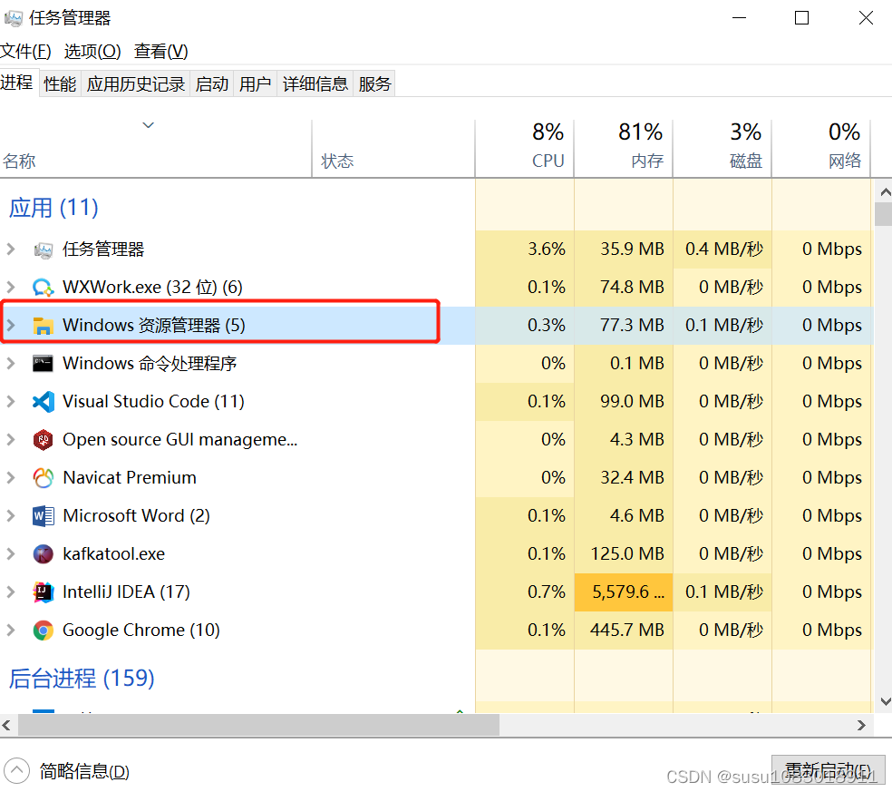Click Windows 资源管理器 memory value 77.3 MB
892x792 pixels.
[x=632, y=325]
